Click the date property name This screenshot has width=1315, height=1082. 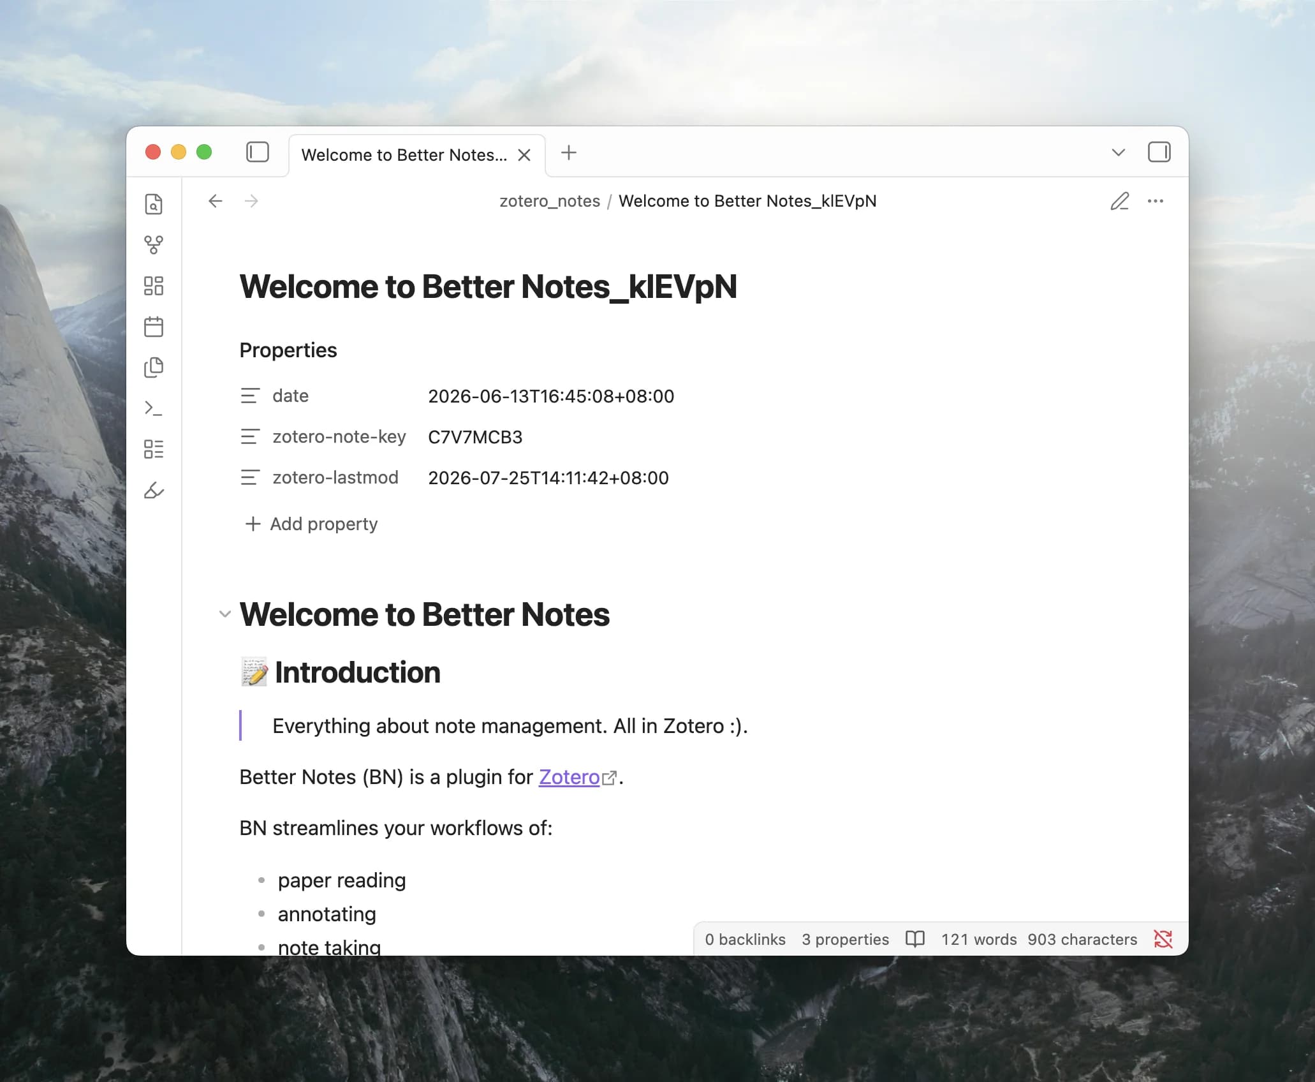click(291, 396)
